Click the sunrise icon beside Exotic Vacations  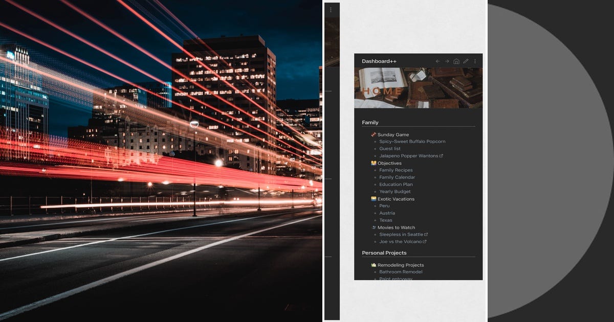(x=373, y=199)
